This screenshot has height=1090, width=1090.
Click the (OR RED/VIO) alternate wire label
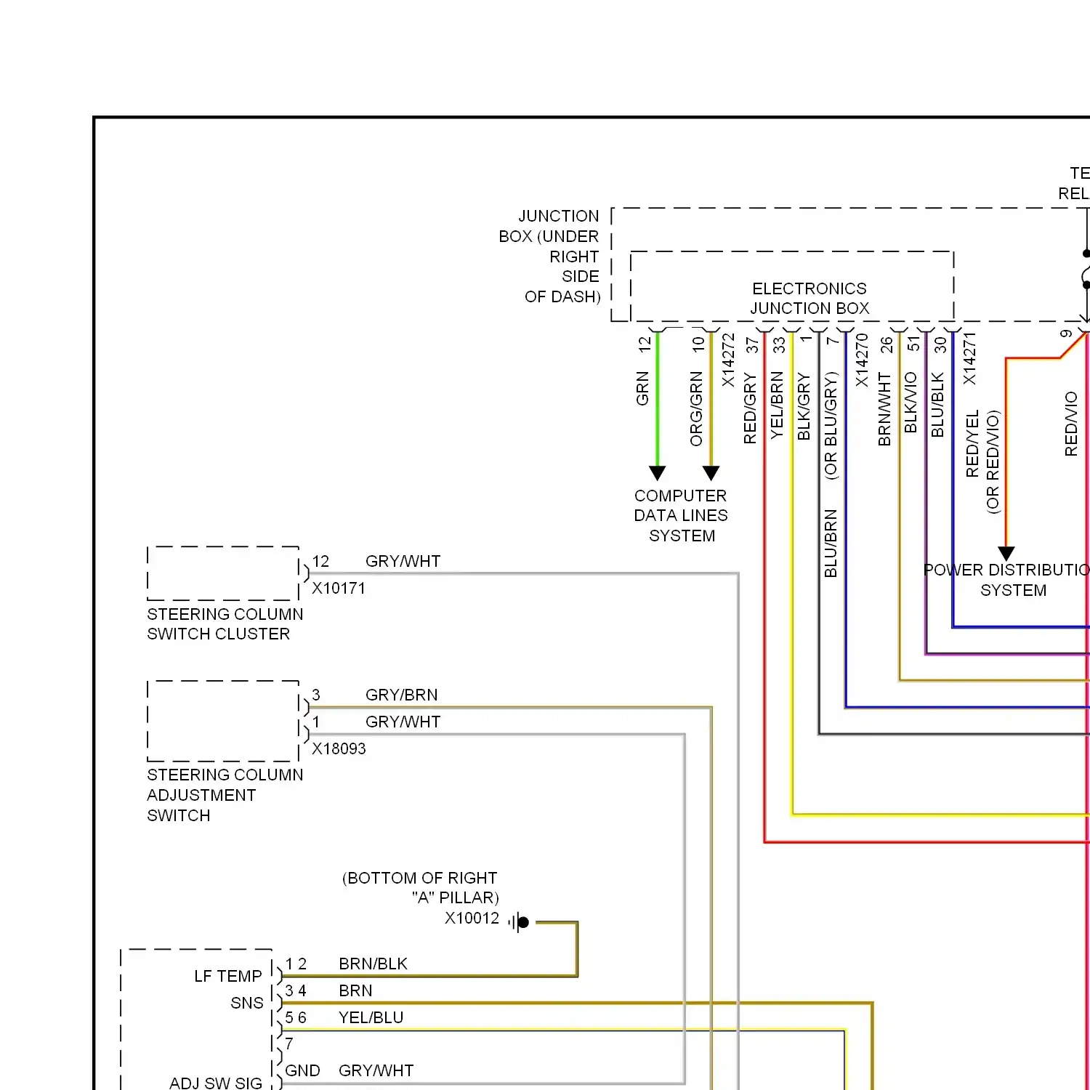[993, 462]
